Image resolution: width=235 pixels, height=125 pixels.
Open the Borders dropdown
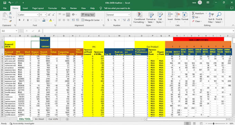(x=39, y=20)
